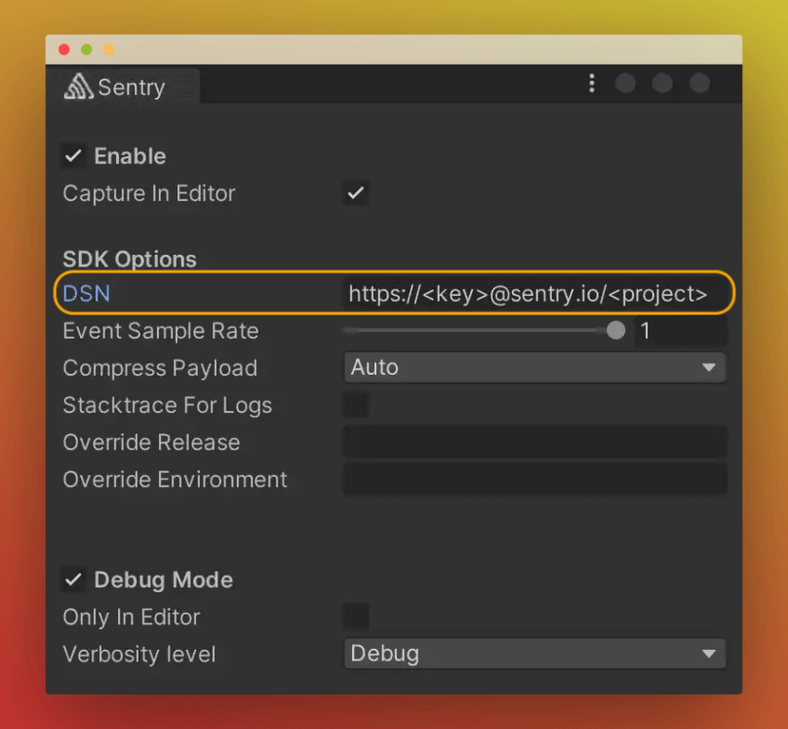Open the Compress Payload dropdown
788x729 pixels.
tap(535, 367)
